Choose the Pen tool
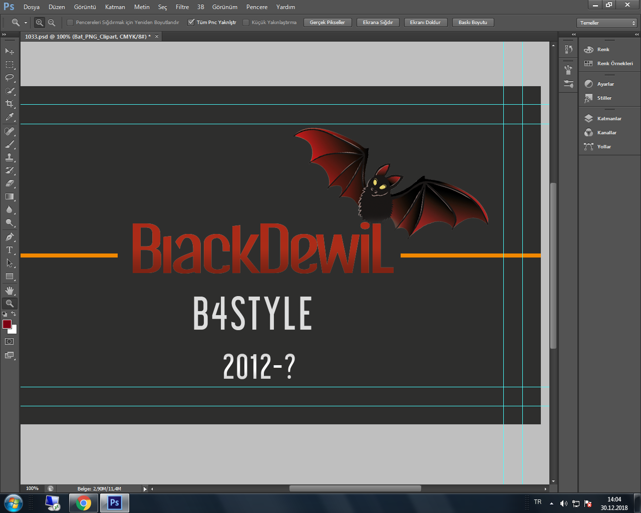641x513 pixels. pos(10,237)
